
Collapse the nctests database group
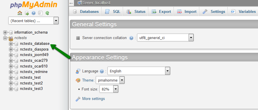click(5, 38)
